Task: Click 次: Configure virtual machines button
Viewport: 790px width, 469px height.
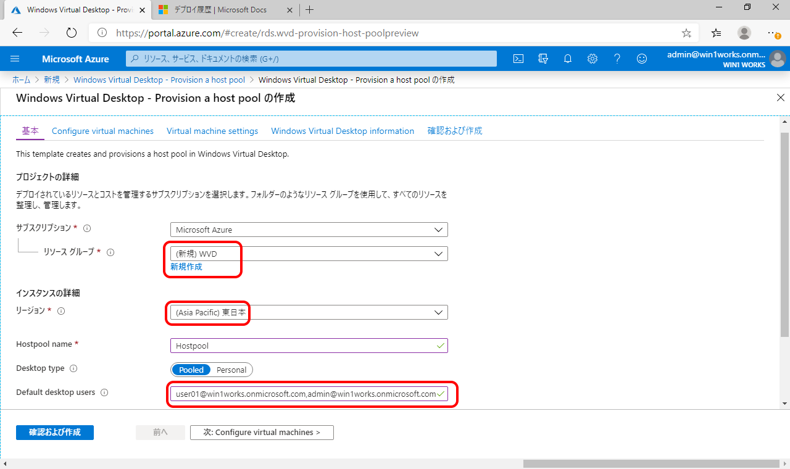Action: coord(262,432)
